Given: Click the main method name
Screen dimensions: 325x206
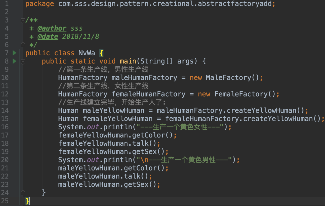Looking at the screenshot, I should click(128, 61).
